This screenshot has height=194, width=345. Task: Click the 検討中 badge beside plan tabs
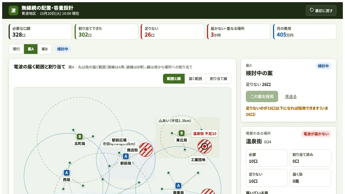click(x=63, y=49)
